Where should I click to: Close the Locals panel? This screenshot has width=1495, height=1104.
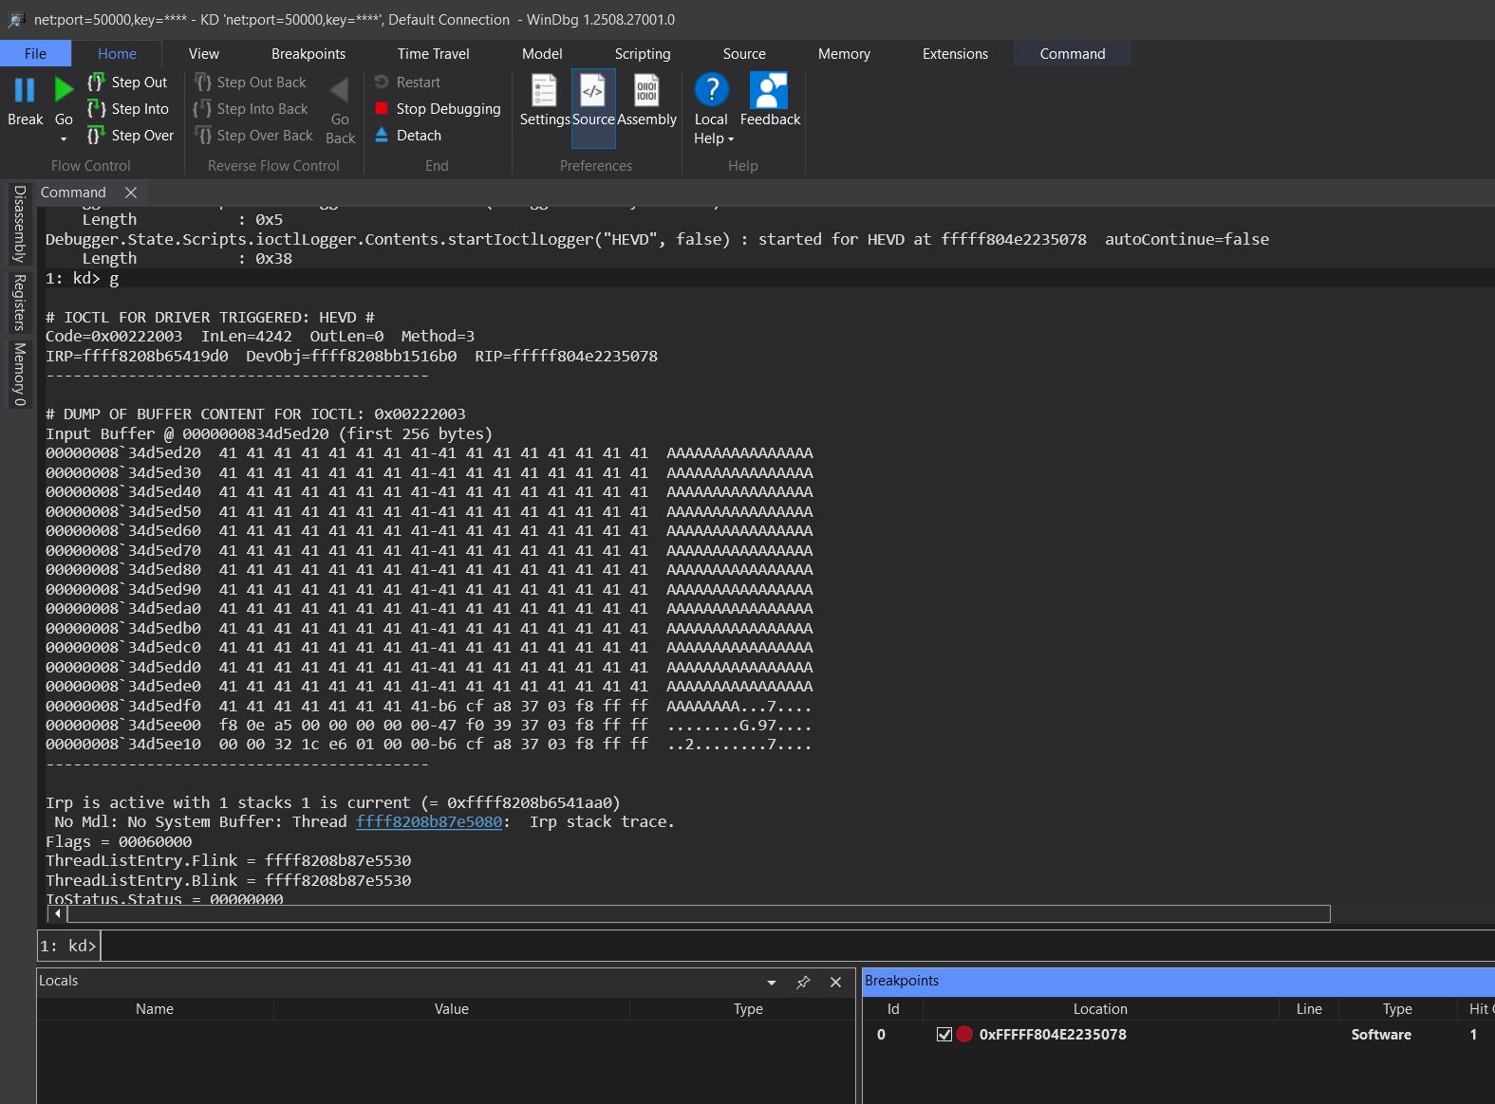[x=835, y=983]
